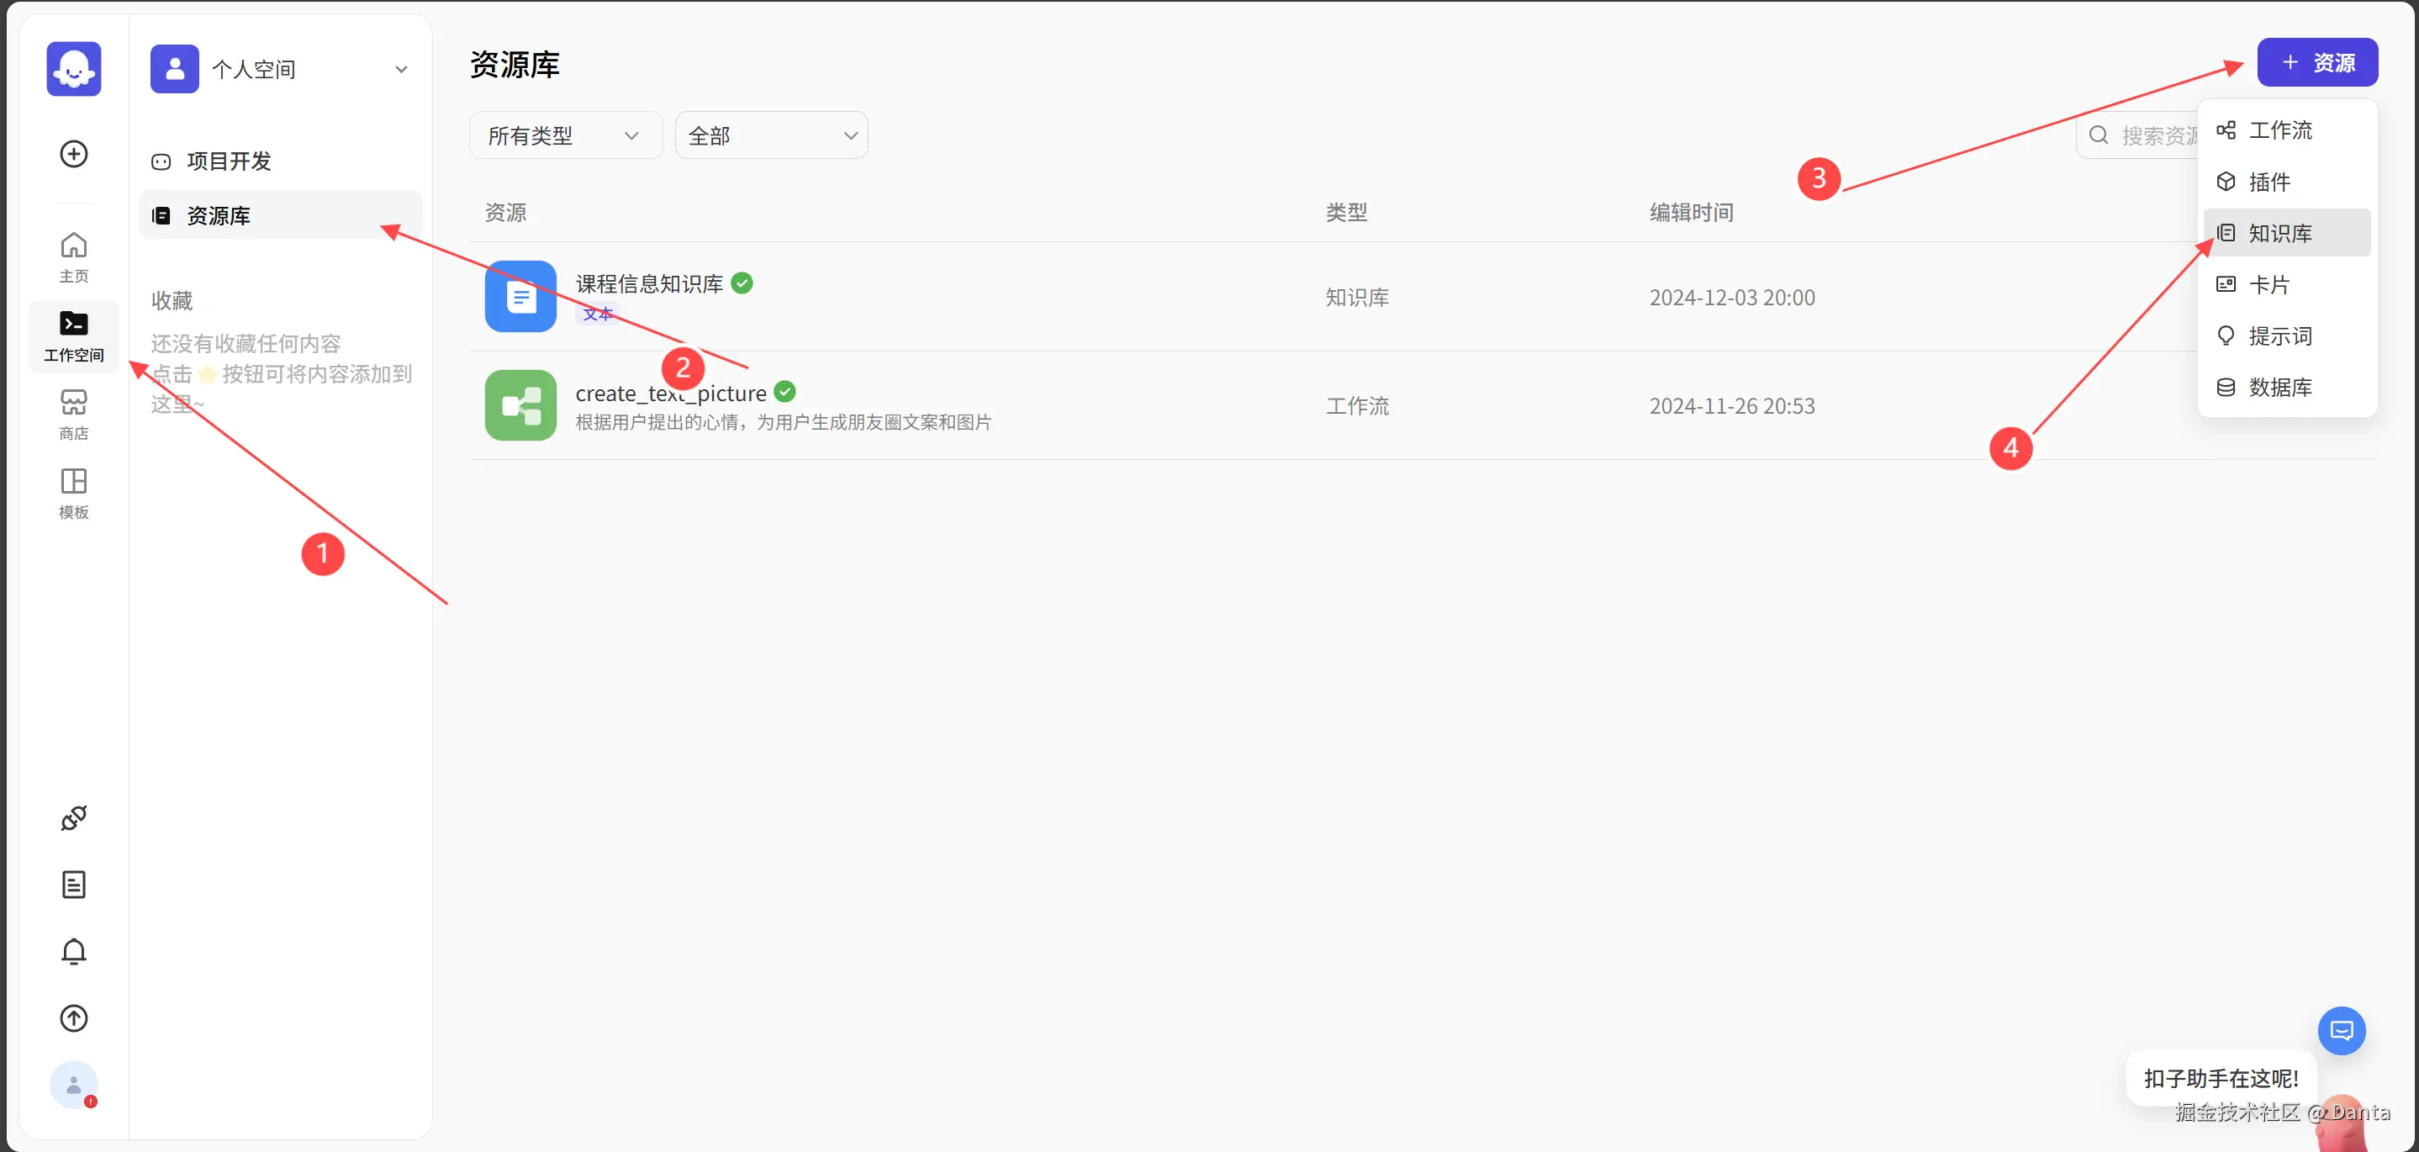
Task: Open the 全部 filter dropdown
Action: click(x=770, y=135)
